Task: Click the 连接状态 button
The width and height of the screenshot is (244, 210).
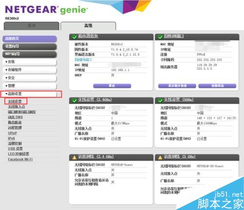Action: (217, 86)
